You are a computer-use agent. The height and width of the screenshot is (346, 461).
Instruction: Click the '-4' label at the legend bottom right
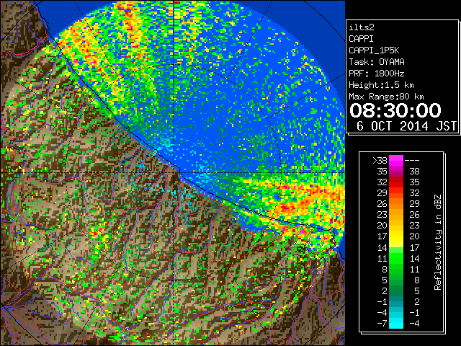click(x=414, y=323)
